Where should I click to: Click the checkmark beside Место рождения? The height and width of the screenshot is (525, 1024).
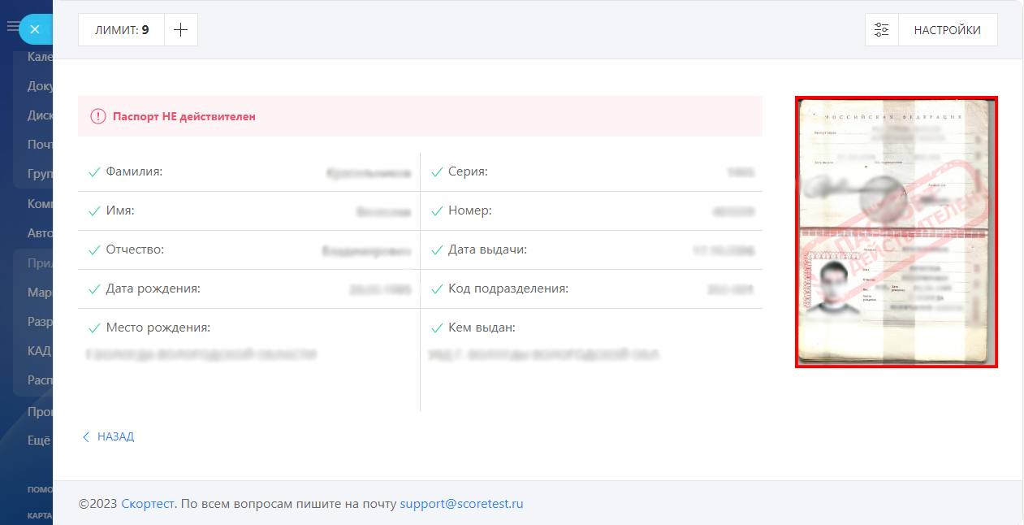tap(94, 328)
